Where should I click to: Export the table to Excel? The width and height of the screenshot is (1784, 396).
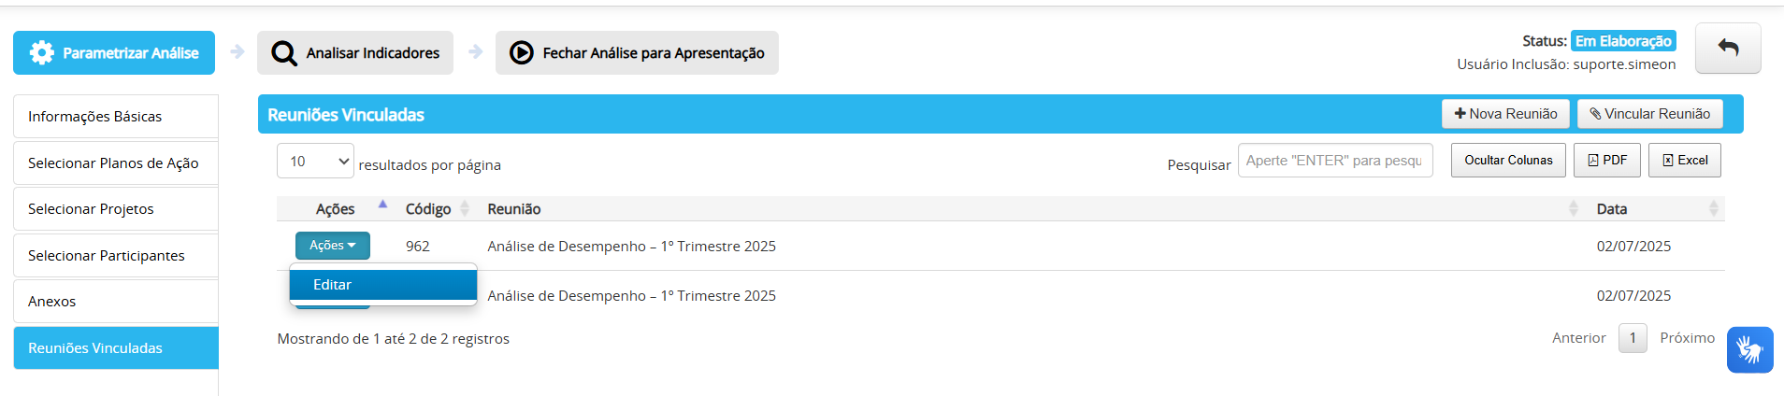(x=1684, y=161)
